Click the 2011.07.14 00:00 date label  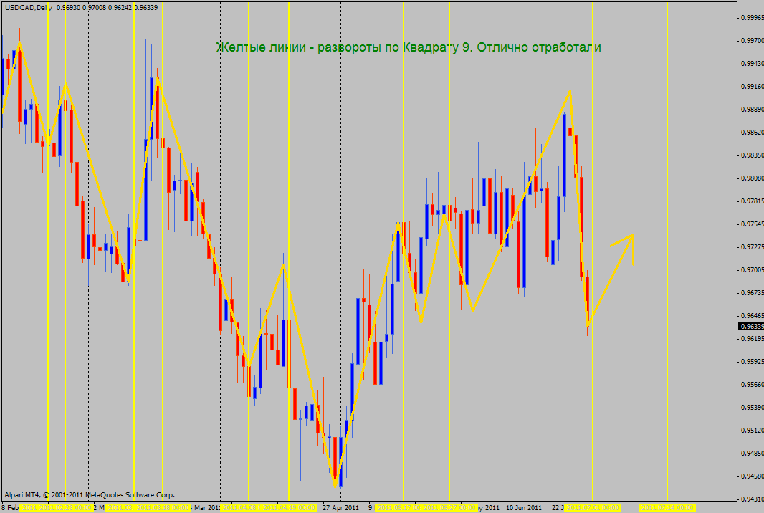(x=667, y=507)
